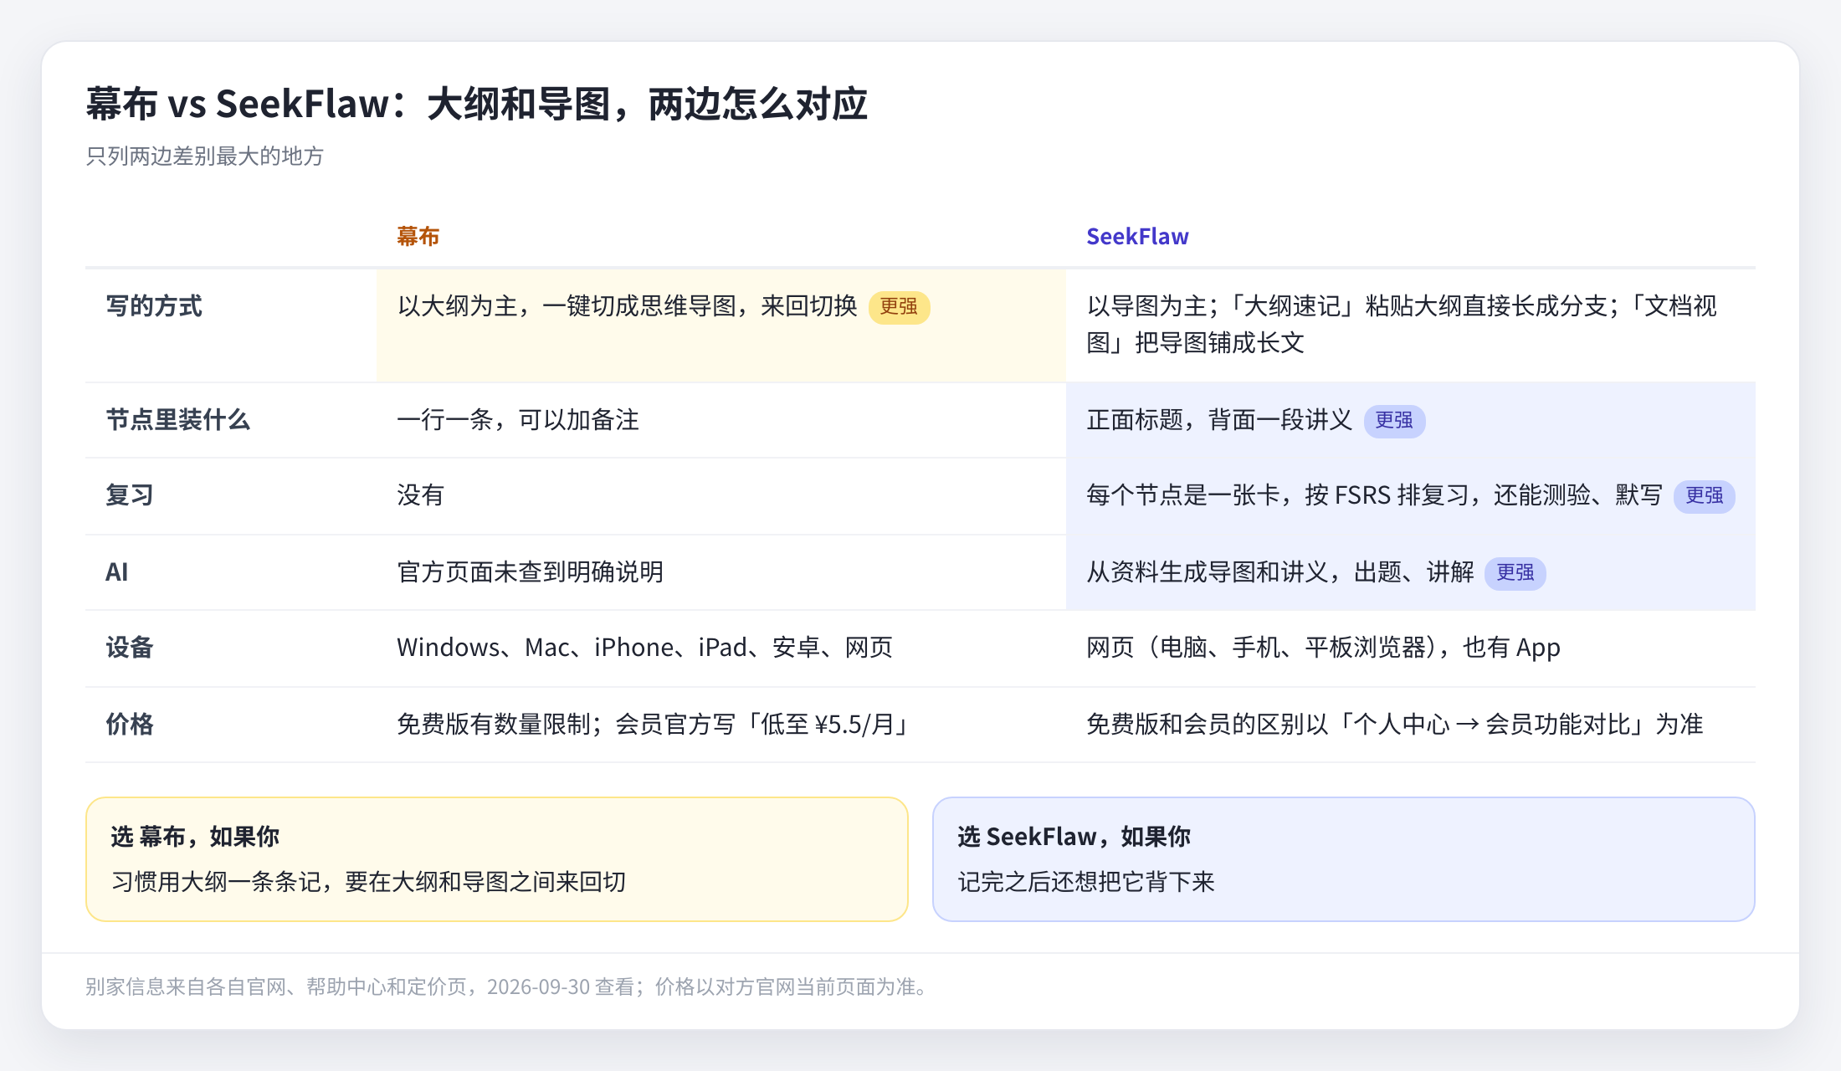The width and height of the screenshot is (1841, 1071).
Task: Click the 更强 badge in the 写的方式 row
Action: pyautogui.click(x=899, y=307)
